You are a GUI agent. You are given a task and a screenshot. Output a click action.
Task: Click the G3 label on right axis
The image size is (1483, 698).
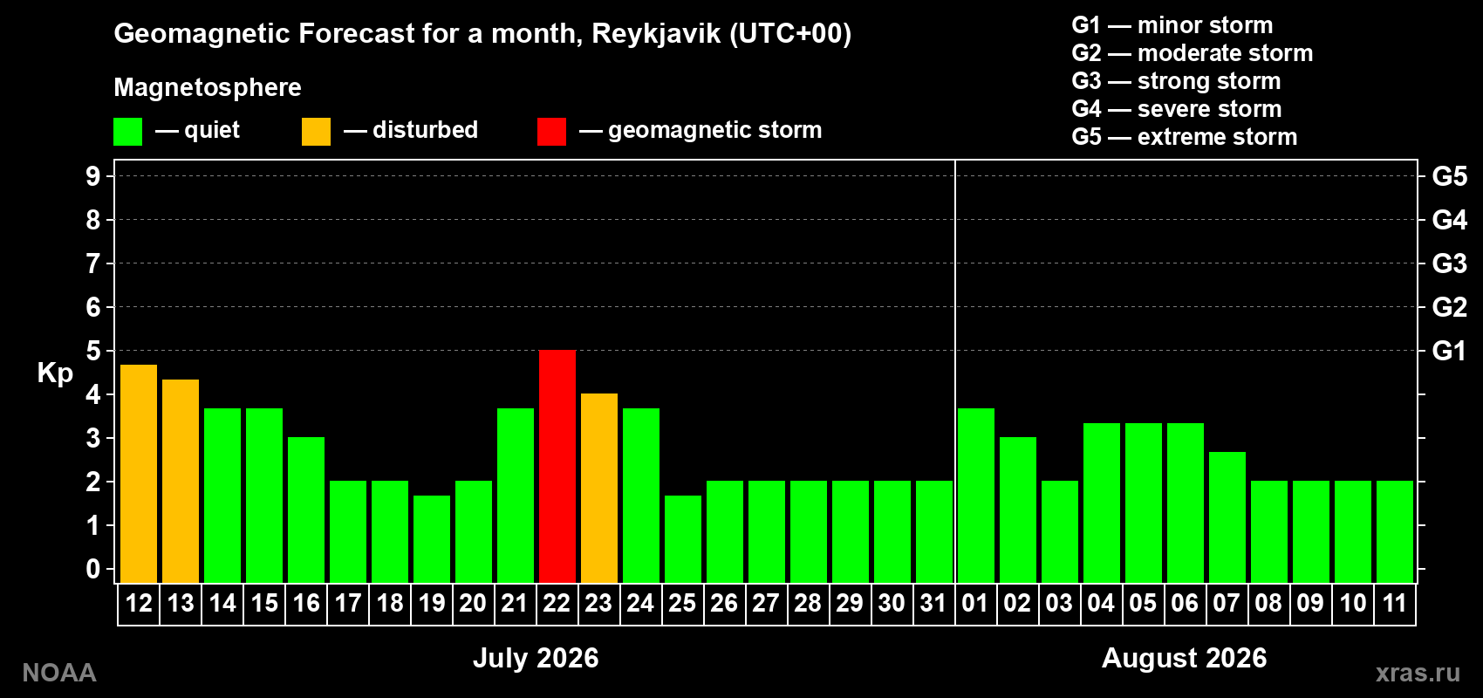point(1449,263)
